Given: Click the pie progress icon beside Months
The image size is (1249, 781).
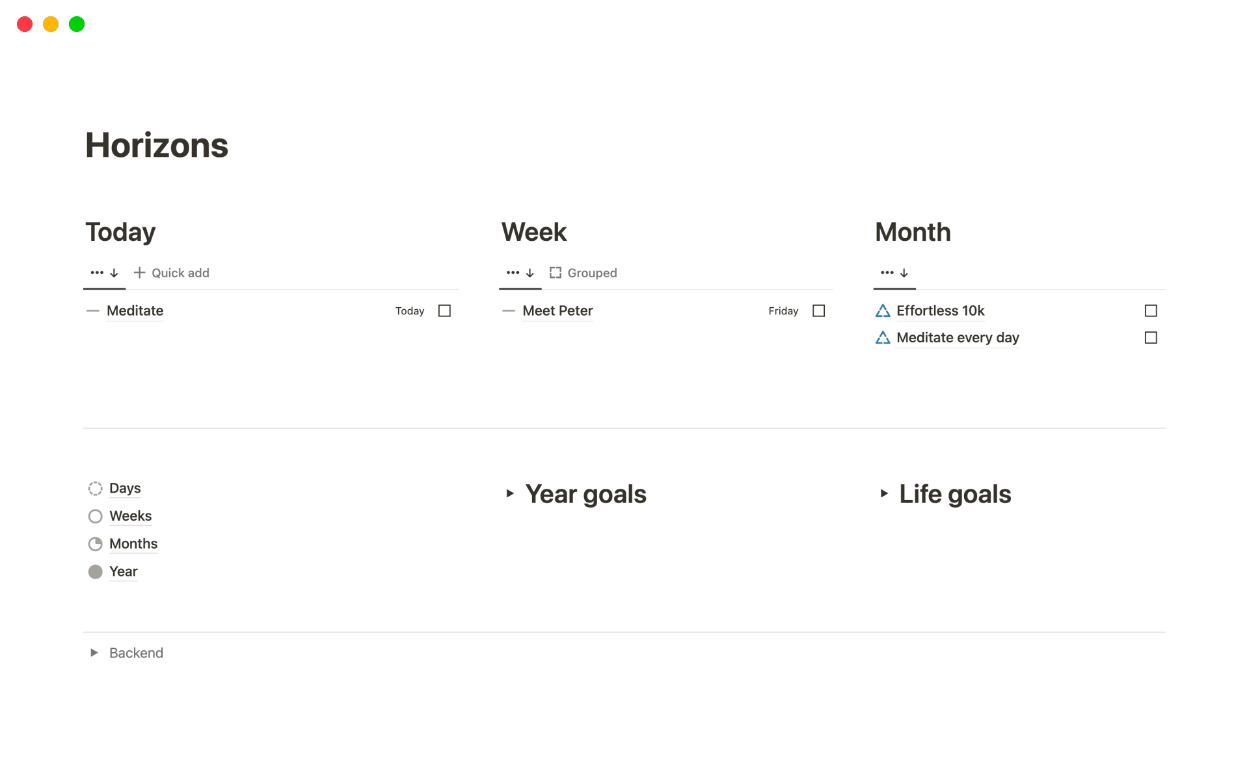Looking at the screenshot, I should pos(95,543).
